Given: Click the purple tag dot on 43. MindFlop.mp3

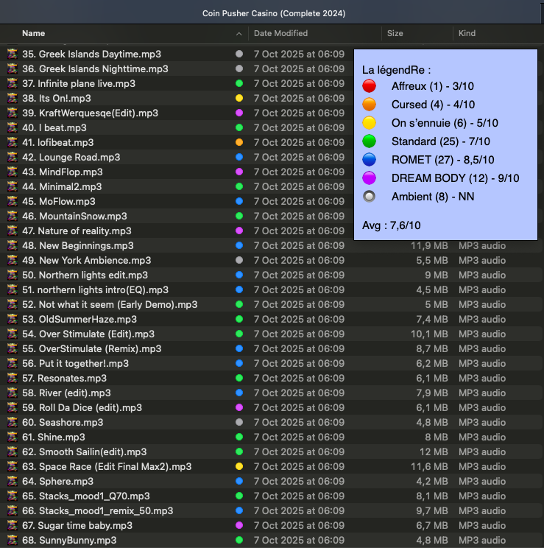Looking at the screenshot, I should (239, 172).
